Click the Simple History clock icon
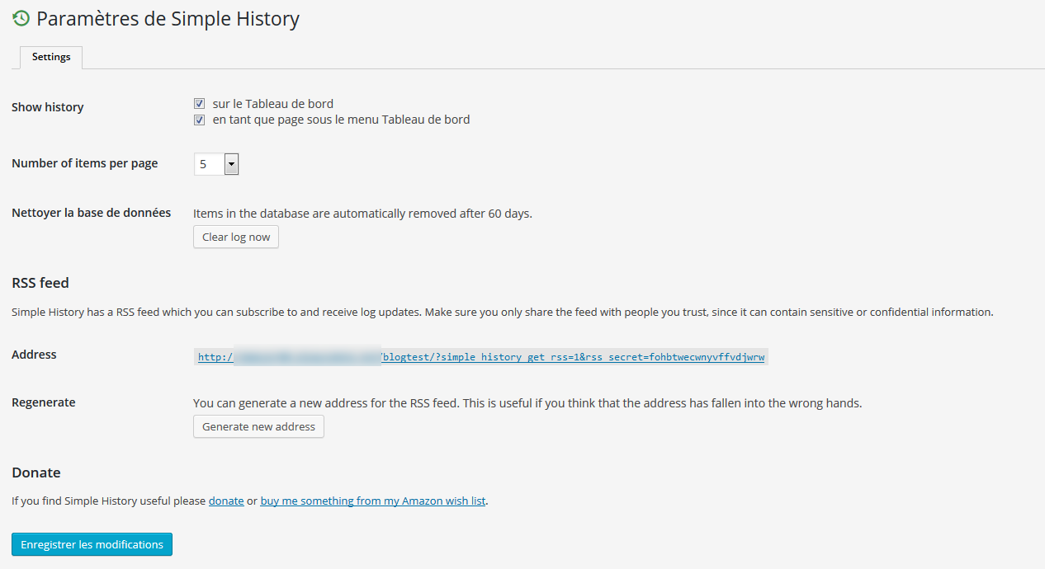This screenshot has width=1045, height=569. (x=21, y=18)
